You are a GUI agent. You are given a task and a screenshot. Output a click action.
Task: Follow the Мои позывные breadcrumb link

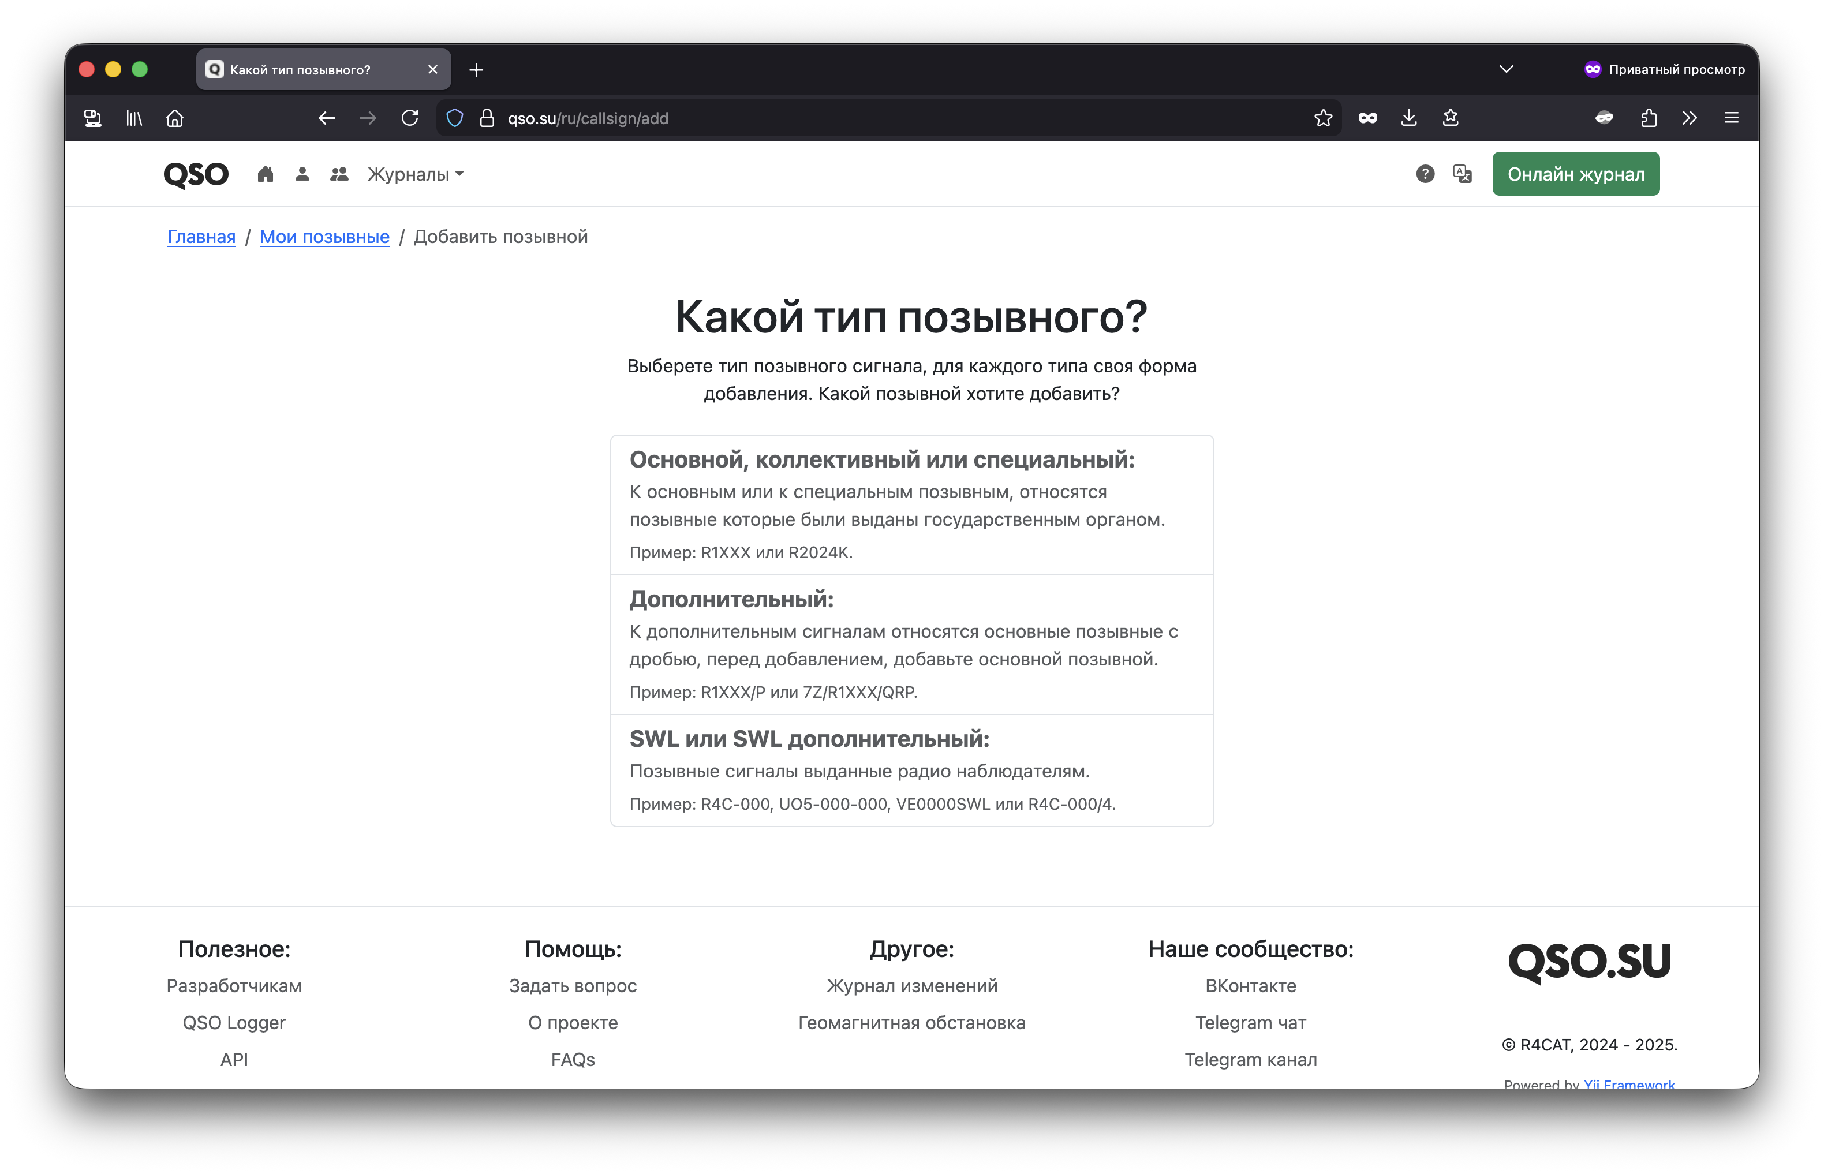[x=325, y=237]
